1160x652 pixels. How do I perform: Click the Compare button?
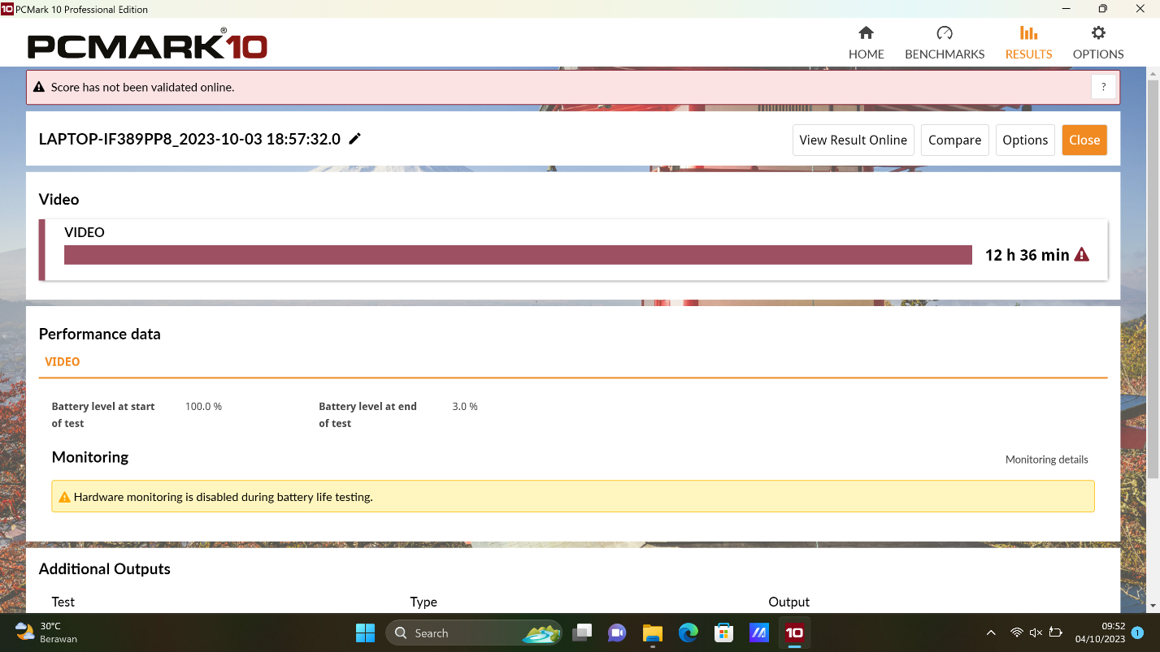(954, 140)
